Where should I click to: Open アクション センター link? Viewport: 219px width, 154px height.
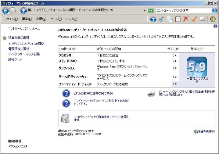coord(19,146)
